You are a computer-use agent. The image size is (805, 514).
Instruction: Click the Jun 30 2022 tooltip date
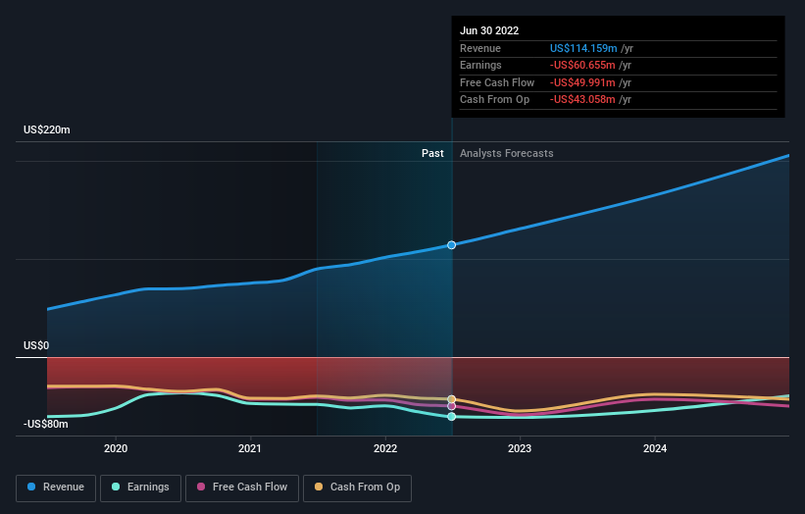click(489, 30)
